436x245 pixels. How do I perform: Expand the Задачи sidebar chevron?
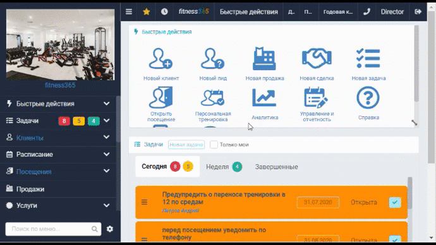click(x=107, y=121)
